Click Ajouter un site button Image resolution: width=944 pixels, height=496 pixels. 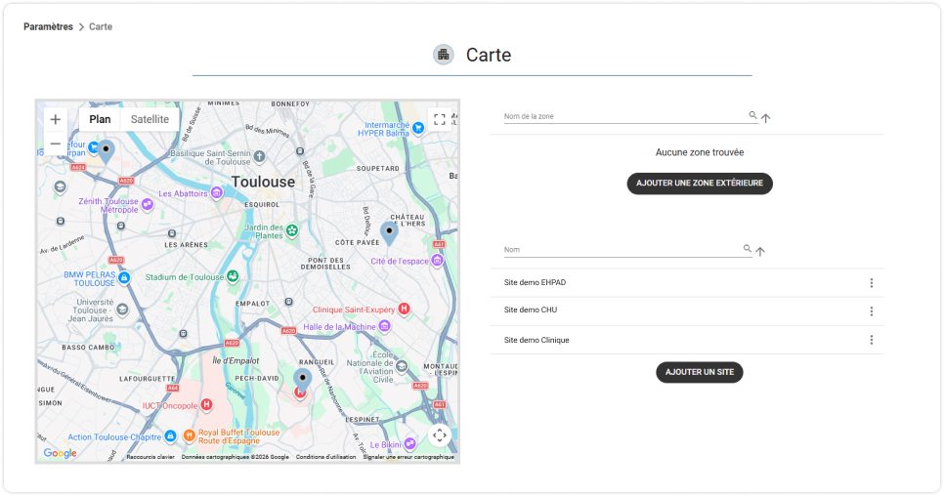point(700,372)
